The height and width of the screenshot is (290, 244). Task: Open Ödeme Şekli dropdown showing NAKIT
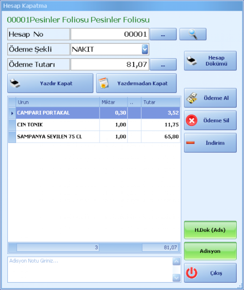145,49
